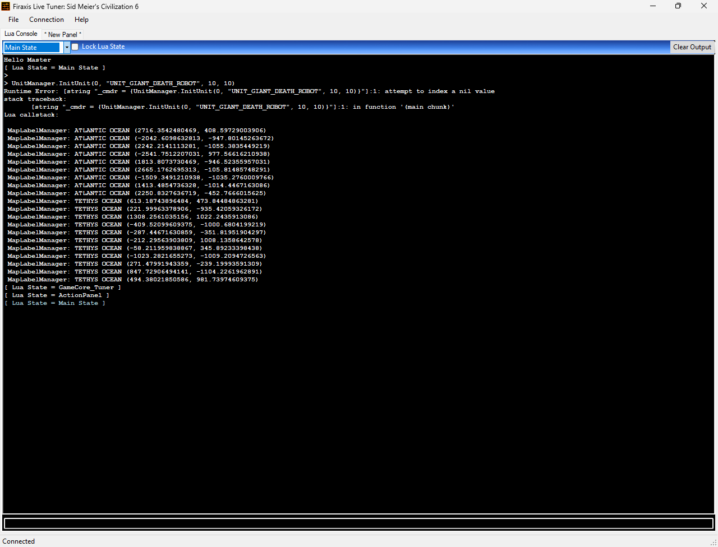The image size is (718, 547).
Task: Click the Connected status bar text
Action: point(19,541)
